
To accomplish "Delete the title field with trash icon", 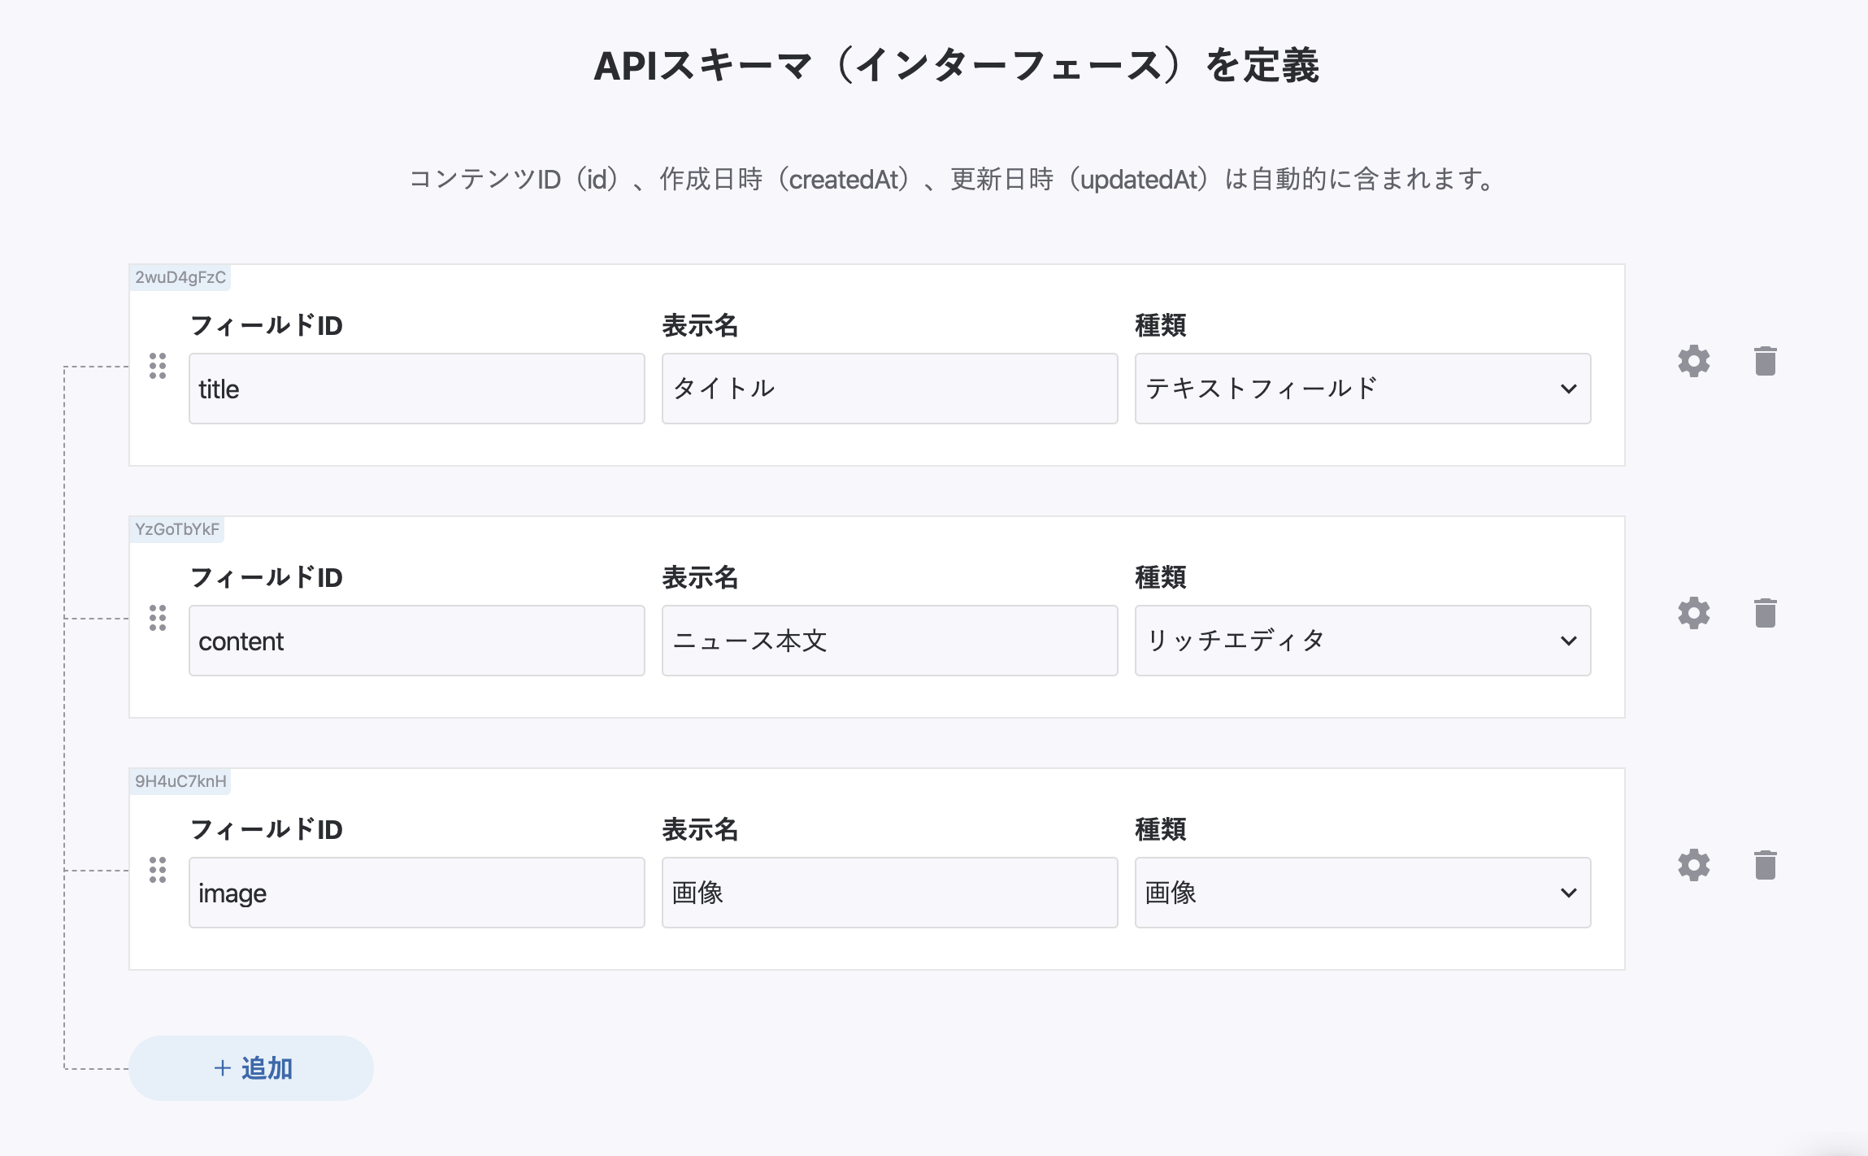I will (x=1765, y=361).
